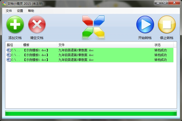Open the 帮助 menu
This screenshot has height=121, width=182.
coord(31,11)
